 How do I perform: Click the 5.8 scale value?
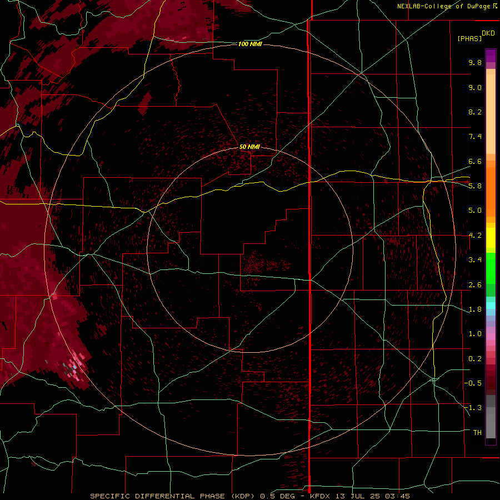pos(475,186)
